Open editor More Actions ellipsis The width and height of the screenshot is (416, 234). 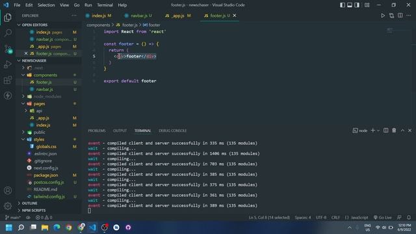pyautogui.click(x=409, y=16)
